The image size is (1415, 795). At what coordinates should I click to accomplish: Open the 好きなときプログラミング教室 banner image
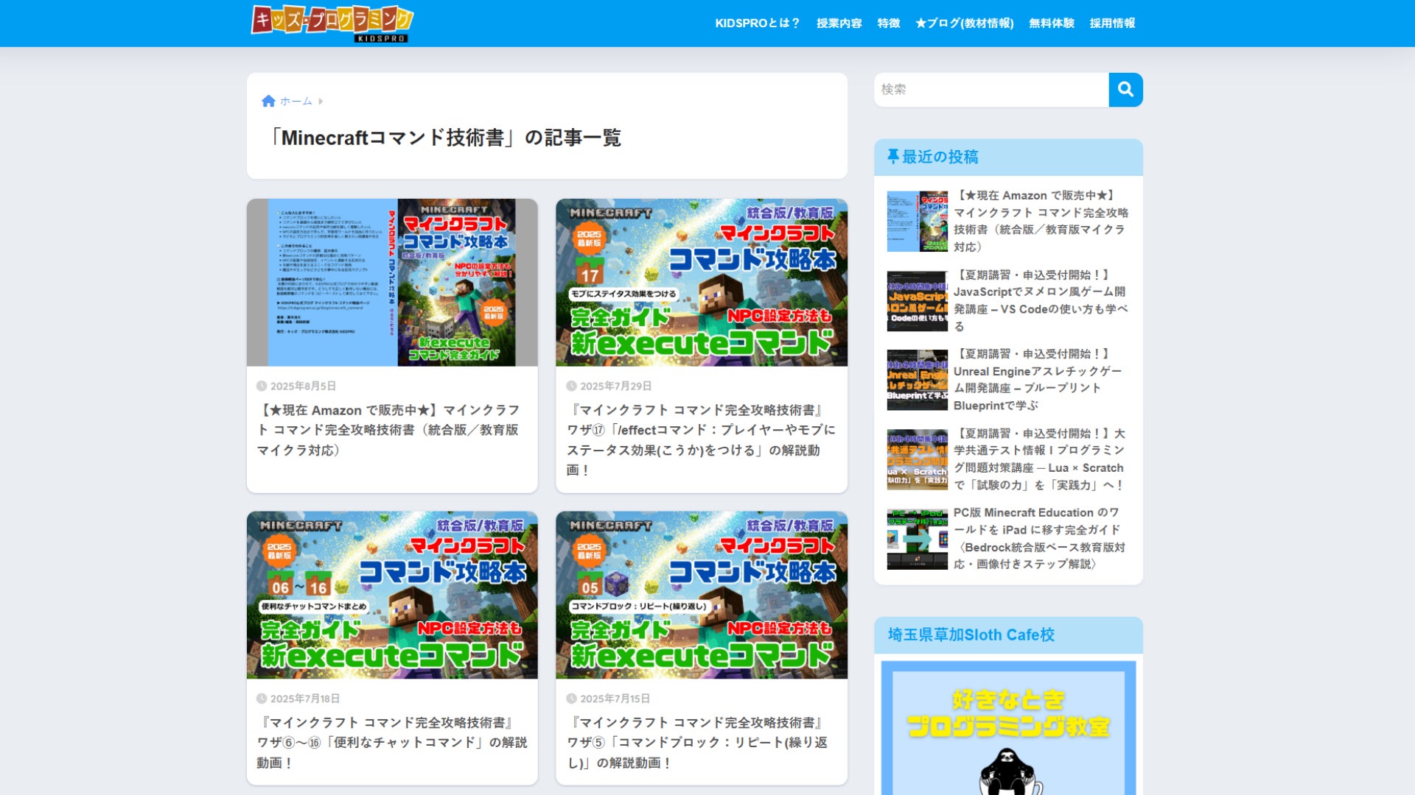[1008, 728]
